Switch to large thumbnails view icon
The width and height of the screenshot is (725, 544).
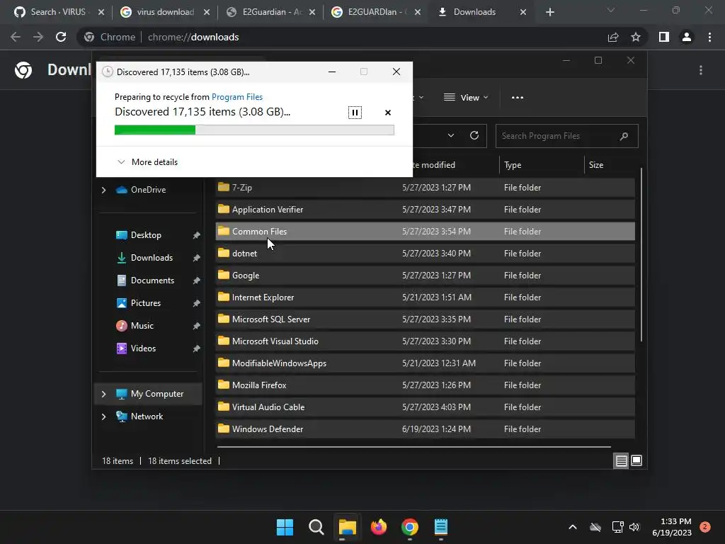[636, 460]
